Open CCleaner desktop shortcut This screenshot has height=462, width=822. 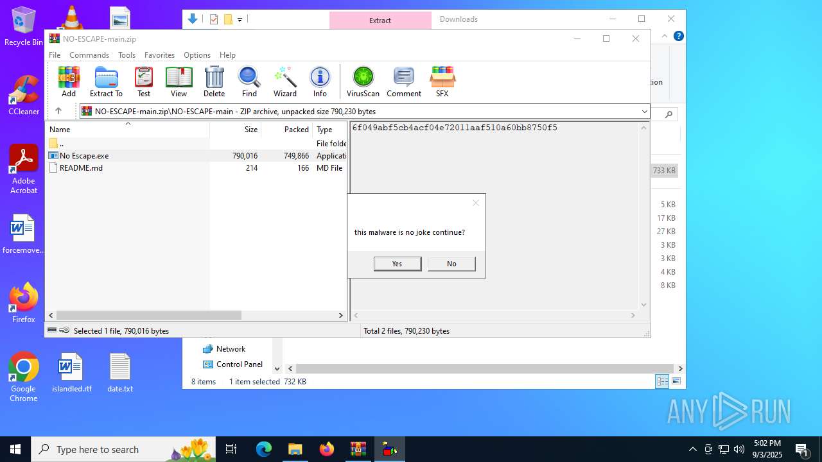(24, 96)
